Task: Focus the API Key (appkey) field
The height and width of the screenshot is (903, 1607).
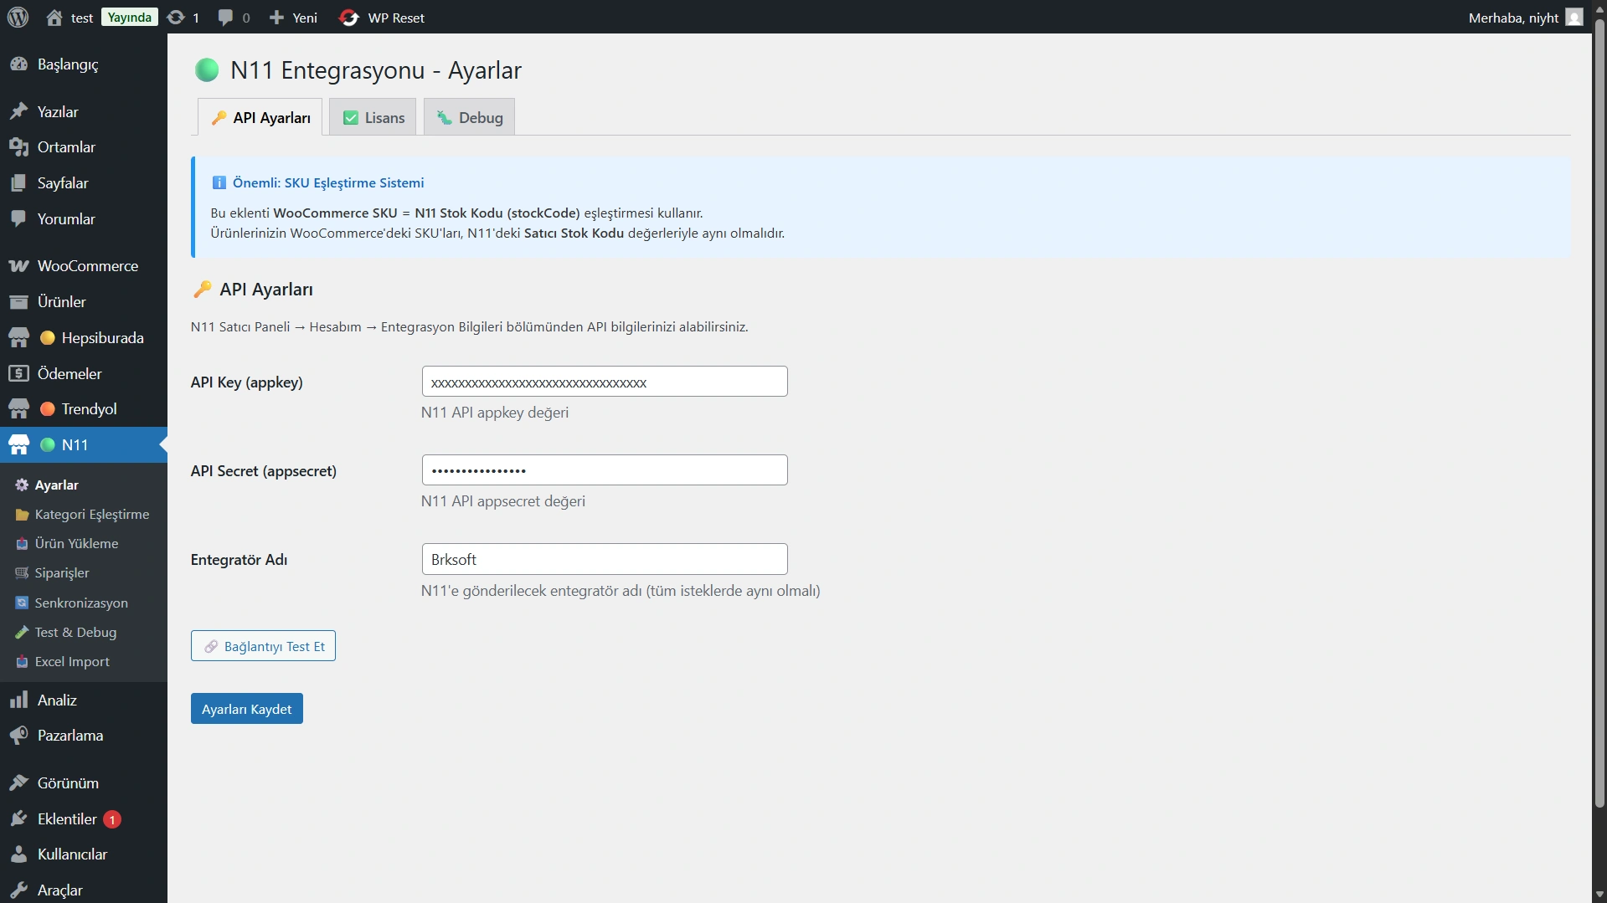Action: pos(604,382)
